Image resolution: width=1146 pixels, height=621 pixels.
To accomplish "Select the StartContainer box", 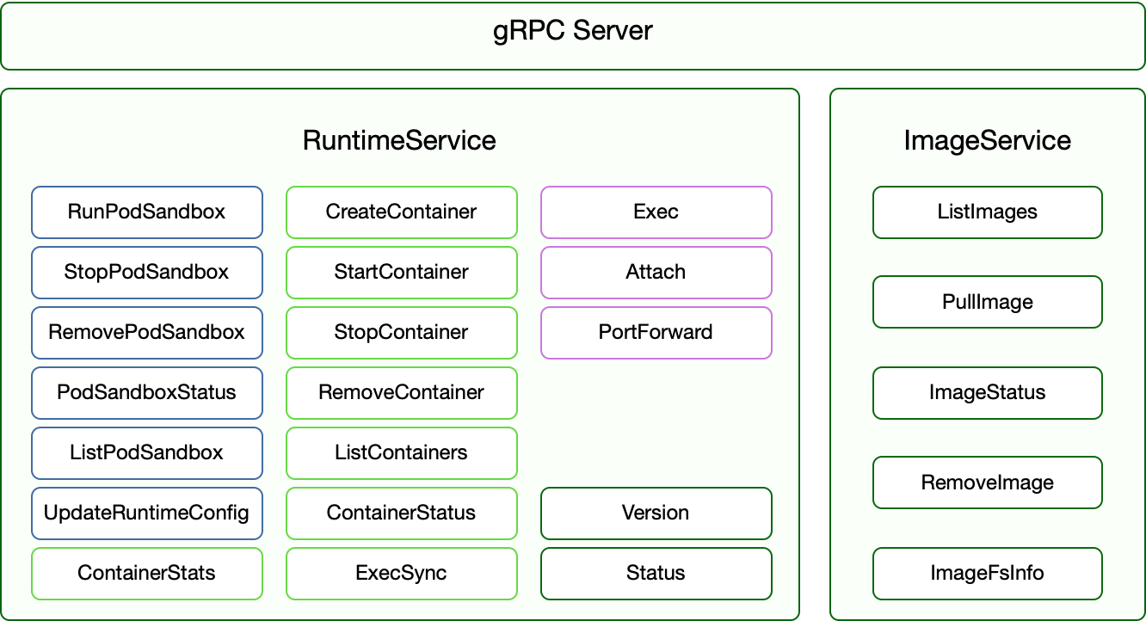I will pos(402,273).
